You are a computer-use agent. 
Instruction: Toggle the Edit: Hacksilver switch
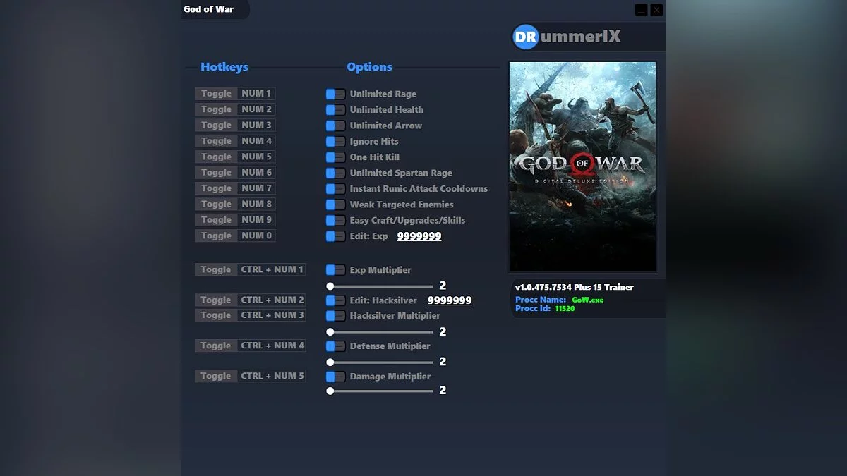335,300
